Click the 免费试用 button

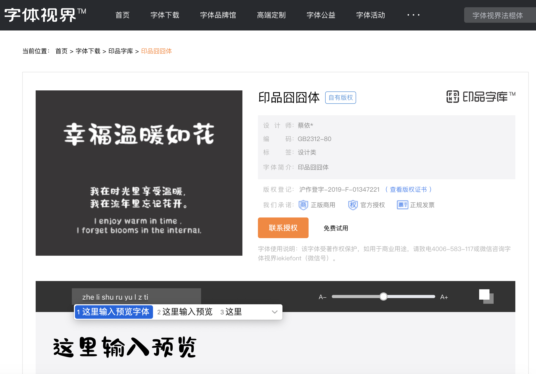[336, 228]
